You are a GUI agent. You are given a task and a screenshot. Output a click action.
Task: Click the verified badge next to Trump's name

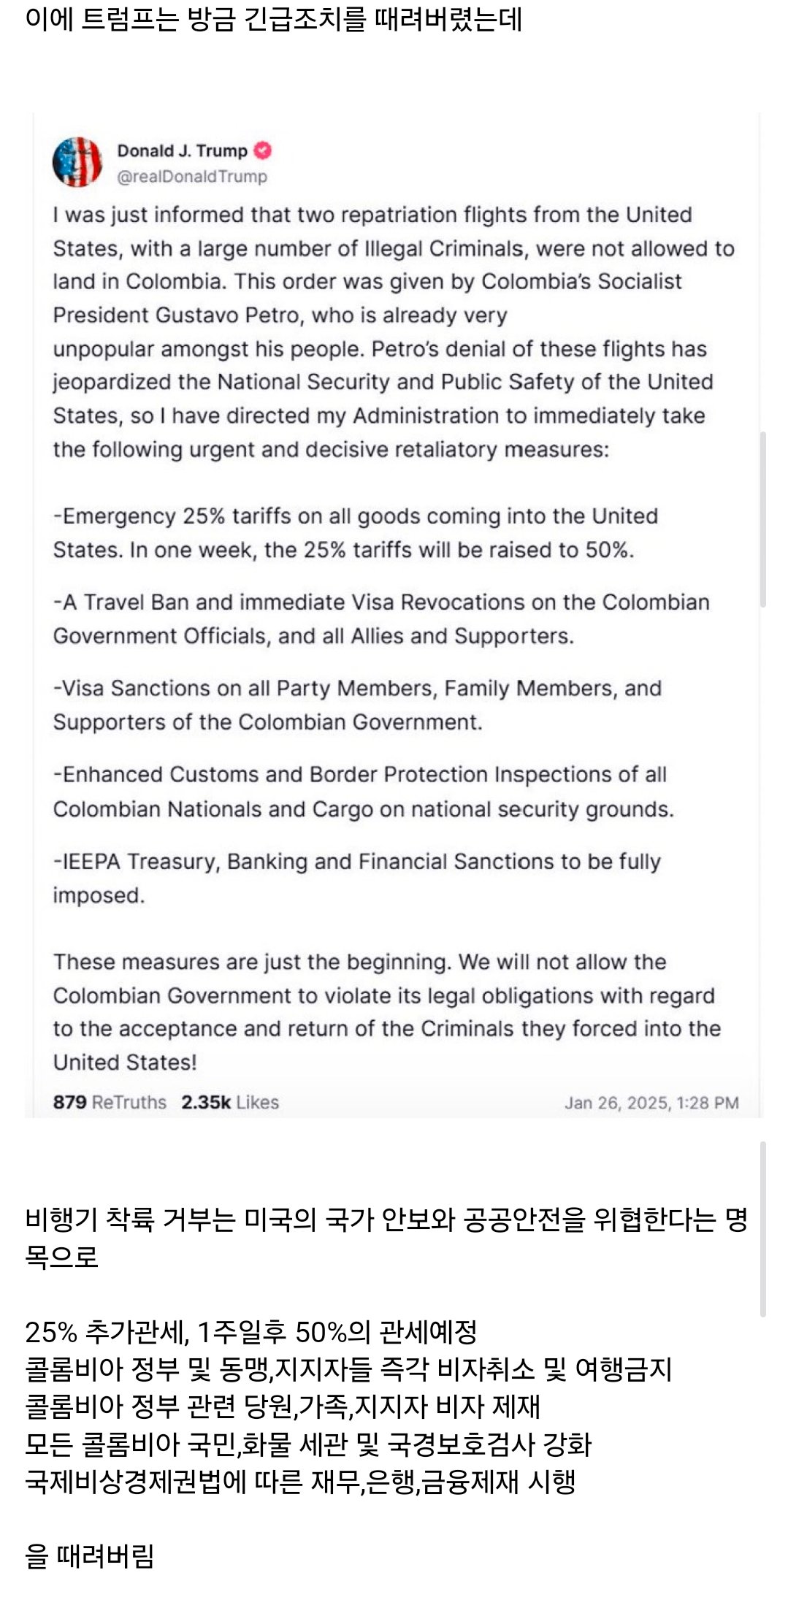pos(263,150)
